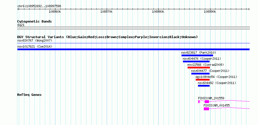The width and height of the screenshot is (258, 125).
Task: Click the FOXO3|NM_001455 gene label
Action: [217, 105]
